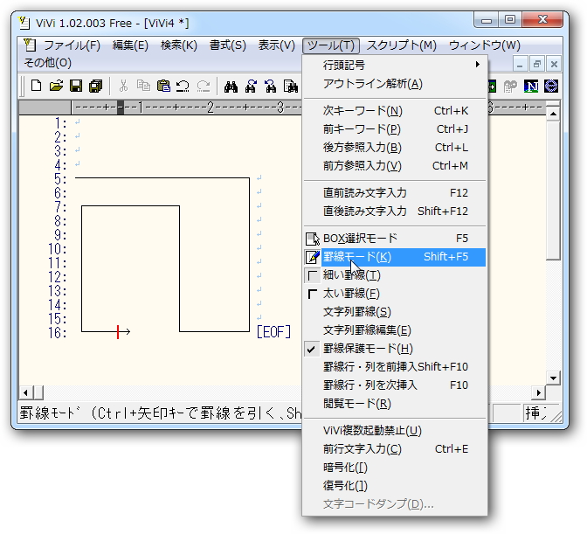
Task: Click the Internet Explorer e toolbar icon
Action: coord(551,87)
